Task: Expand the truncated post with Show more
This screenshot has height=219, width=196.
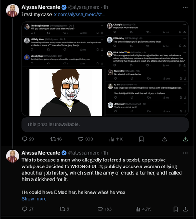Action: (34, 199)
